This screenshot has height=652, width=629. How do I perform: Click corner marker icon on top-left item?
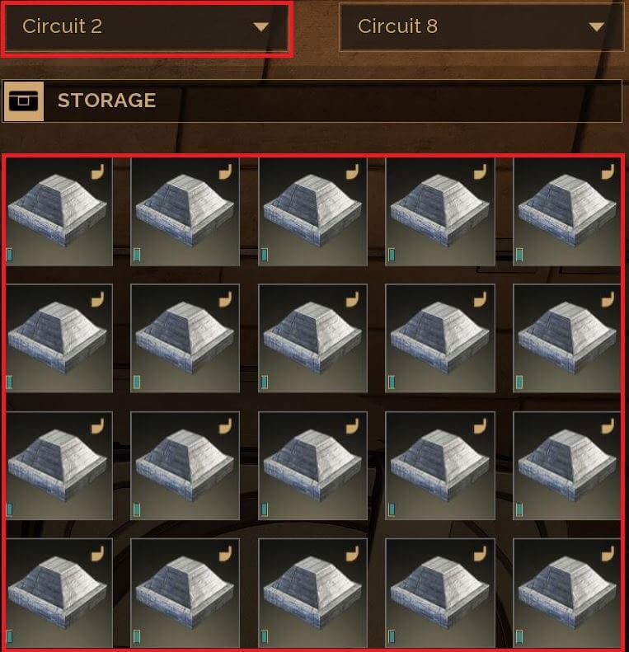click(x=97, y=171)
